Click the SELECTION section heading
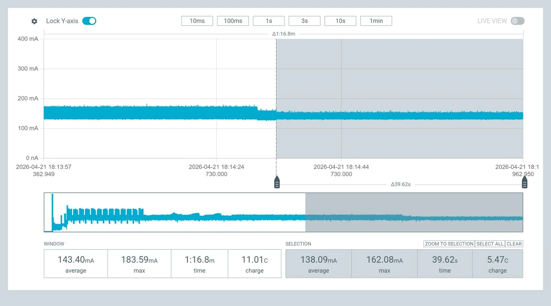 [298, 244]
